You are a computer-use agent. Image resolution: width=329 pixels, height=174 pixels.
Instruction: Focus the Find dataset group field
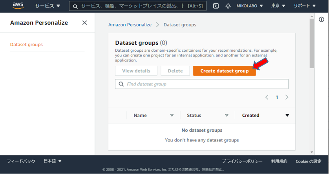pos(202,84)
